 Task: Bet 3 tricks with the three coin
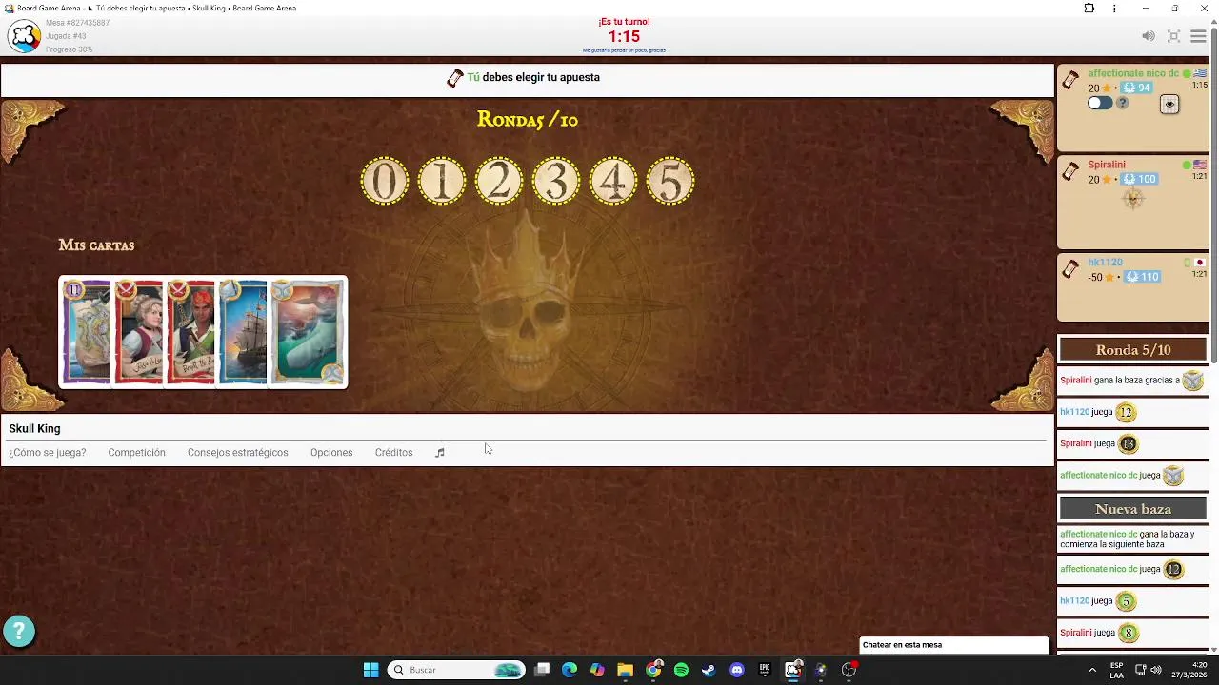tap(556, 181)
